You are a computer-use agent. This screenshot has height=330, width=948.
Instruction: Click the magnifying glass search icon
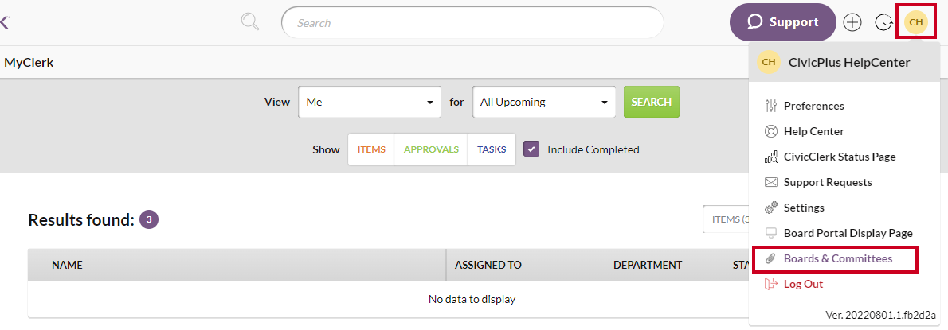point(249,22)
